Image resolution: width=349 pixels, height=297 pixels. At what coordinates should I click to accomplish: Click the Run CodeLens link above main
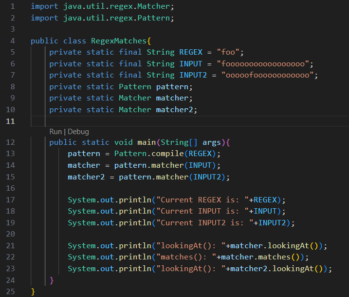click(x=55, y=132)
